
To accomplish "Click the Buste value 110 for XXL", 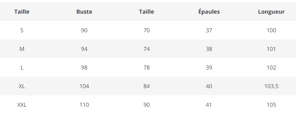I will click(84, 105).
